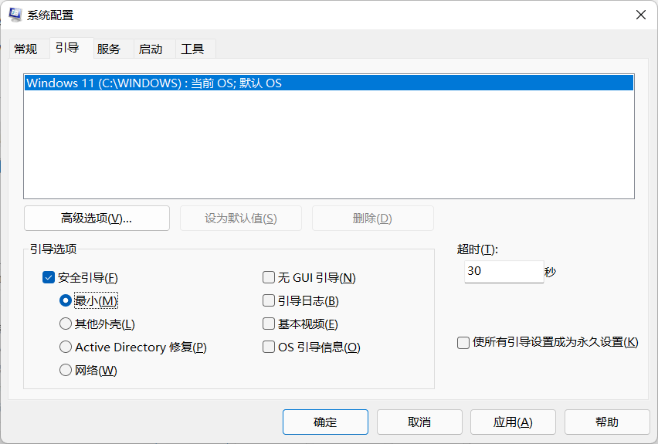
Task: Close the 系统配置 dialog
Action: pos(640,15)
